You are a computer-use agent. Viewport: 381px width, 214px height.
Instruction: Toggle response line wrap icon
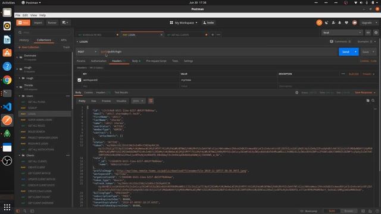pyautogui.click(x=151, y=101)
